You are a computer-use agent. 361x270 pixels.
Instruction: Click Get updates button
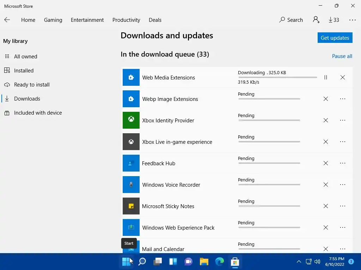pos(335,38)
